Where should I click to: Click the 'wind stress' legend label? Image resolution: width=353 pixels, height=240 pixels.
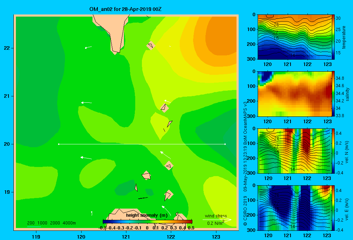point(216,216)
